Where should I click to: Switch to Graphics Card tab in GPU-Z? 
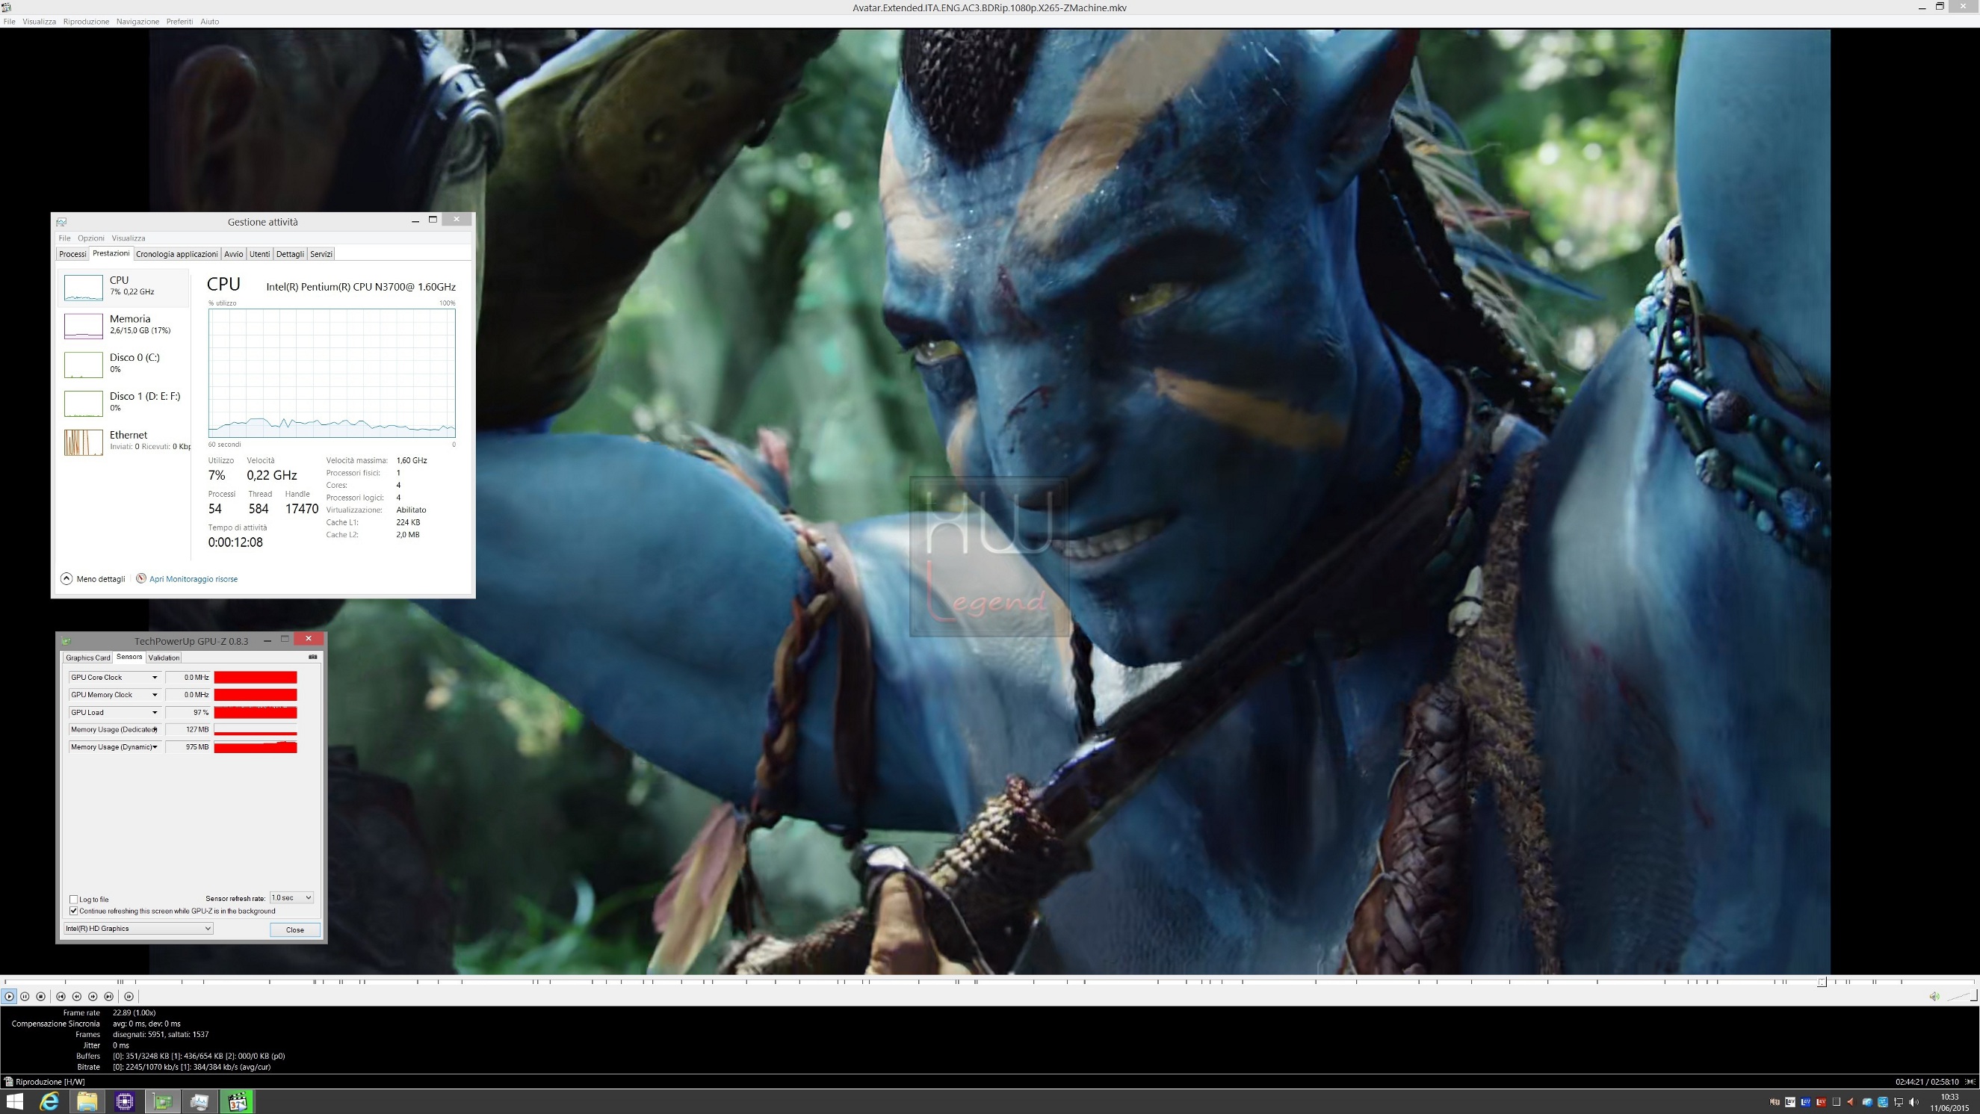click(x=87, y=658)
